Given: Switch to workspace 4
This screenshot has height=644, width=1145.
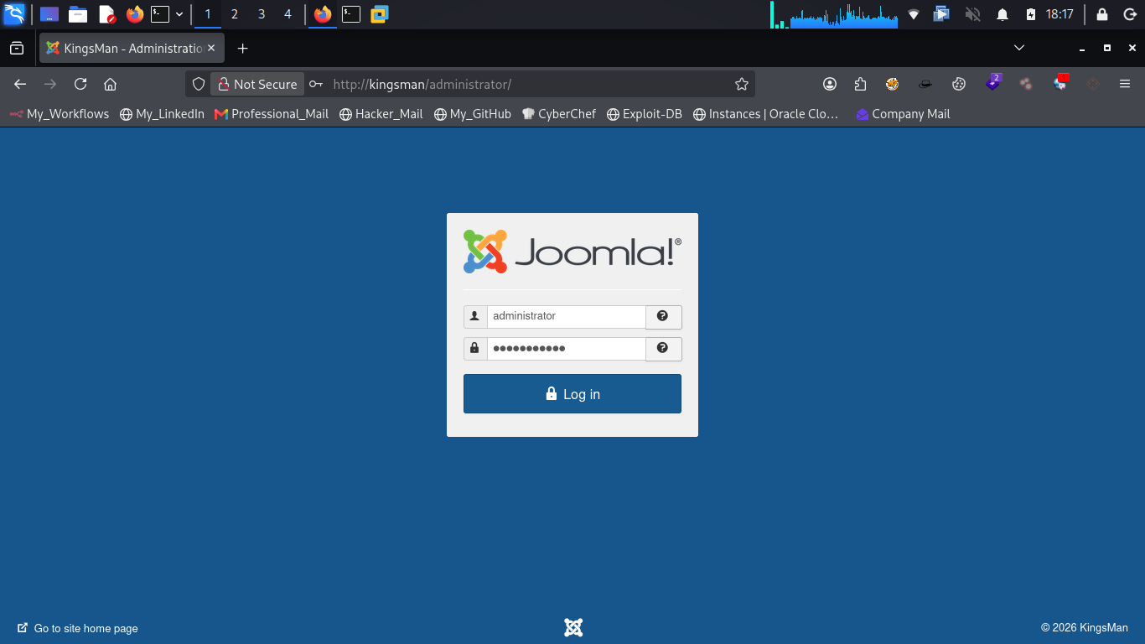Looking at the screenshot, I should coord(288,14).
